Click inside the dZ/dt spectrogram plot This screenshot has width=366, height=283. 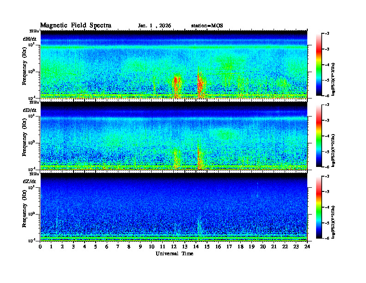(174, 207)
